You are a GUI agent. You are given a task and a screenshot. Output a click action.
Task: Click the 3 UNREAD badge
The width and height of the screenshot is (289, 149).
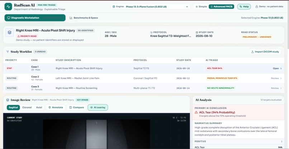[40, 51]
